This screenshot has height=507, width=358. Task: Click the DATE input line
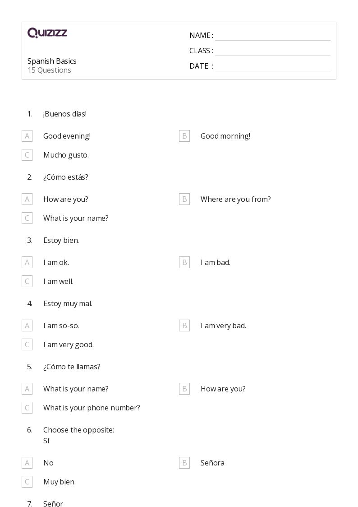tap(272, 66)
